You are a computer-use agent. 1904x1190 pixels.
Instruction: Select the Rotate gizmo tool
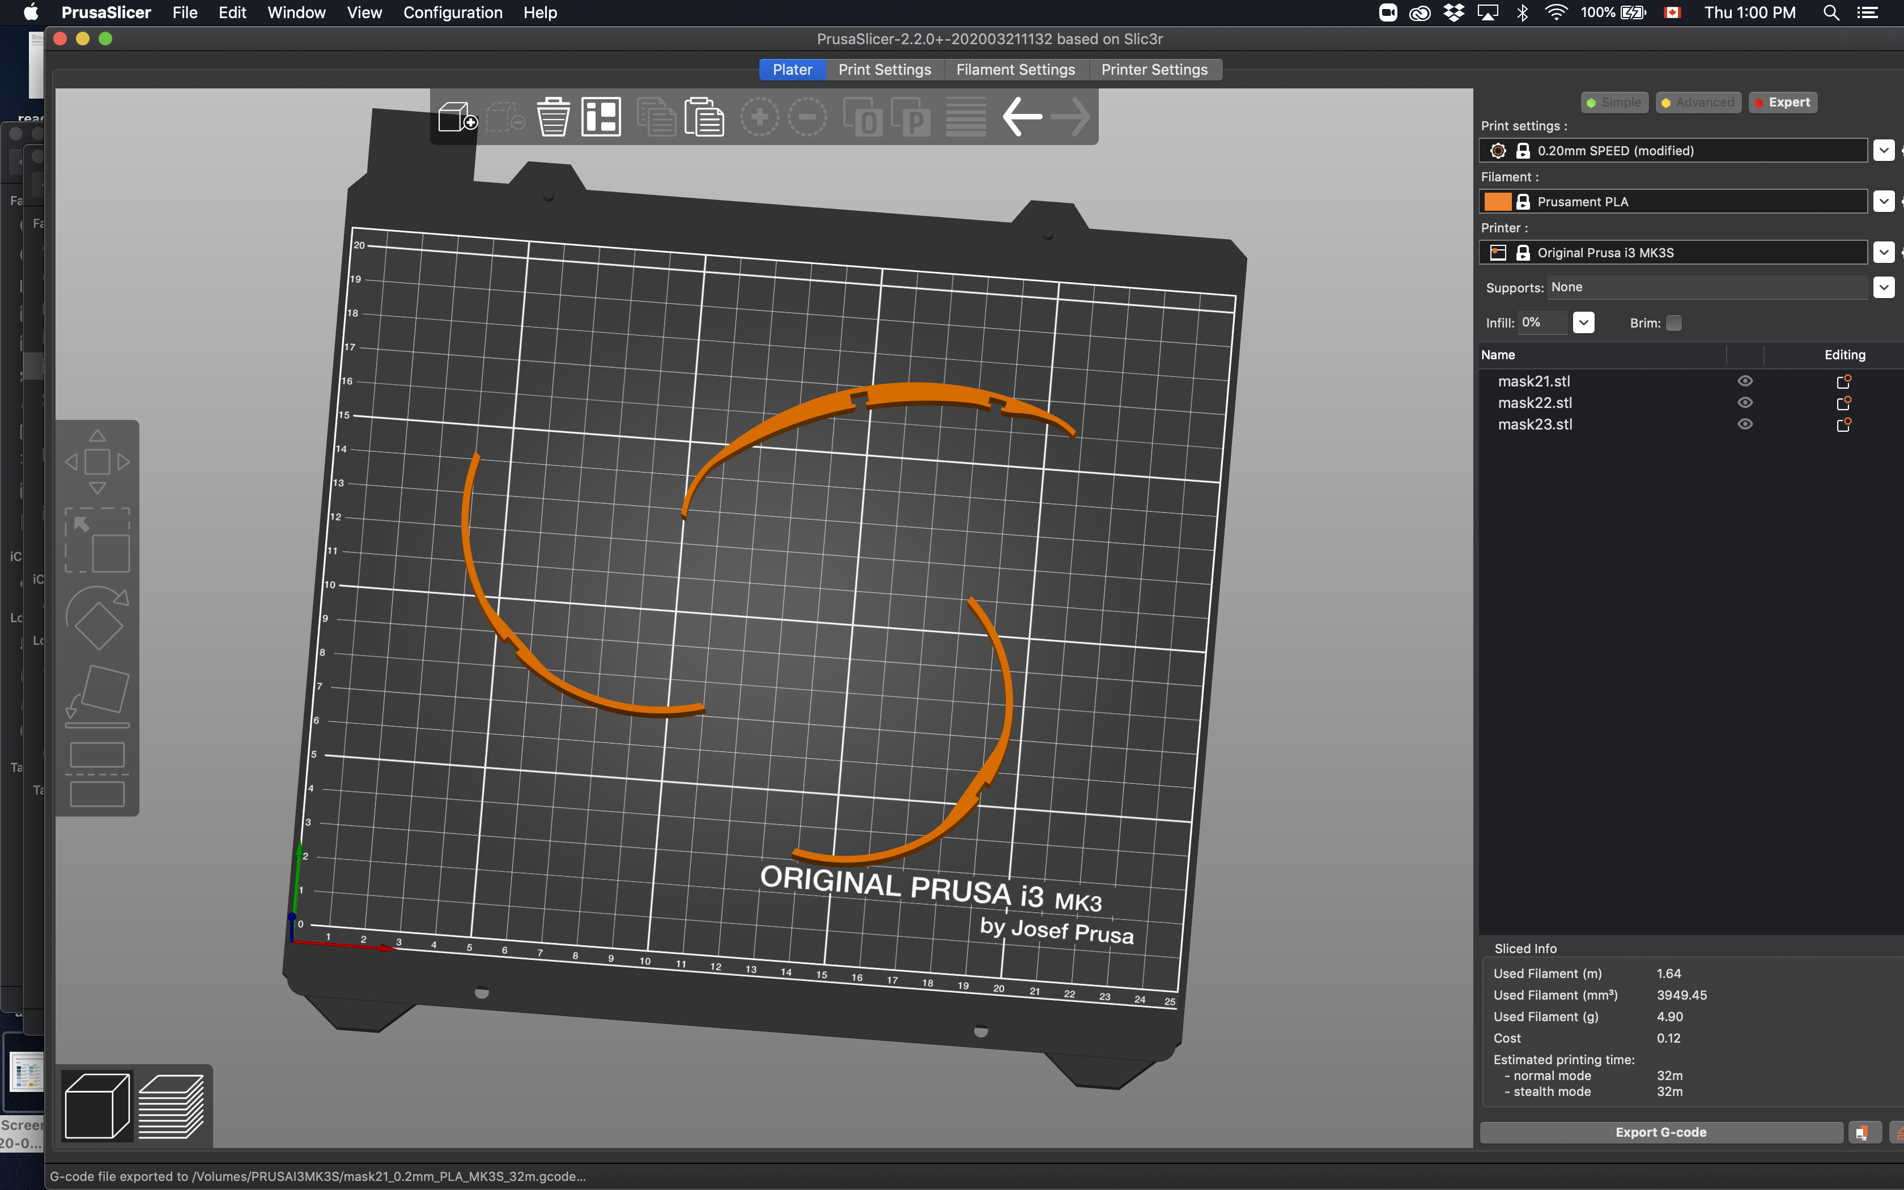(x=97, y=618)
